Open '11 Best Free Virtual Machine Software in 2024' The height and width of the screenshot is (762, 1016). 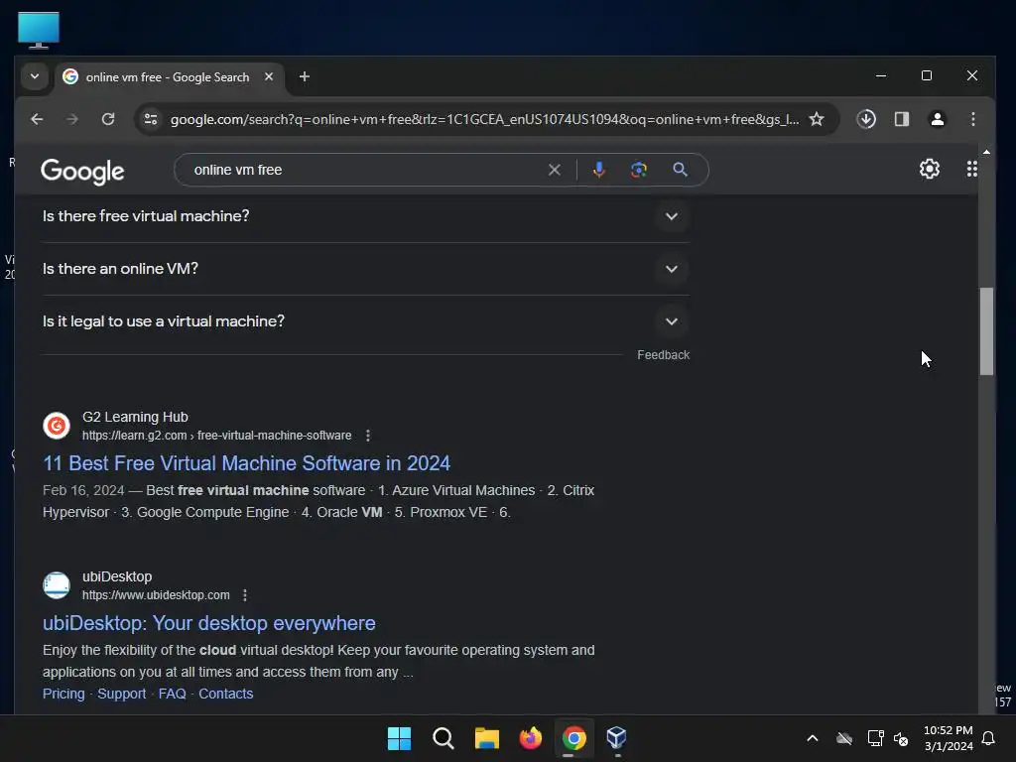[x=246, y=463]
